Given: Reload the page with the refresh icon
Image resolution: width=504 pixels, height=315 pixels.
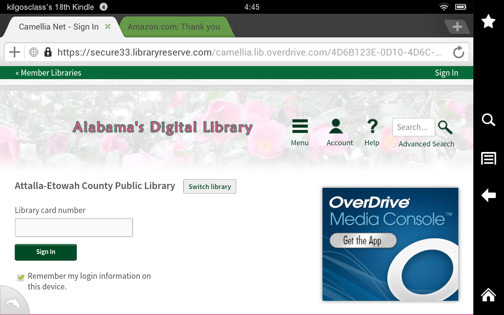Looking at the screenshot, I should pos(458,52).
